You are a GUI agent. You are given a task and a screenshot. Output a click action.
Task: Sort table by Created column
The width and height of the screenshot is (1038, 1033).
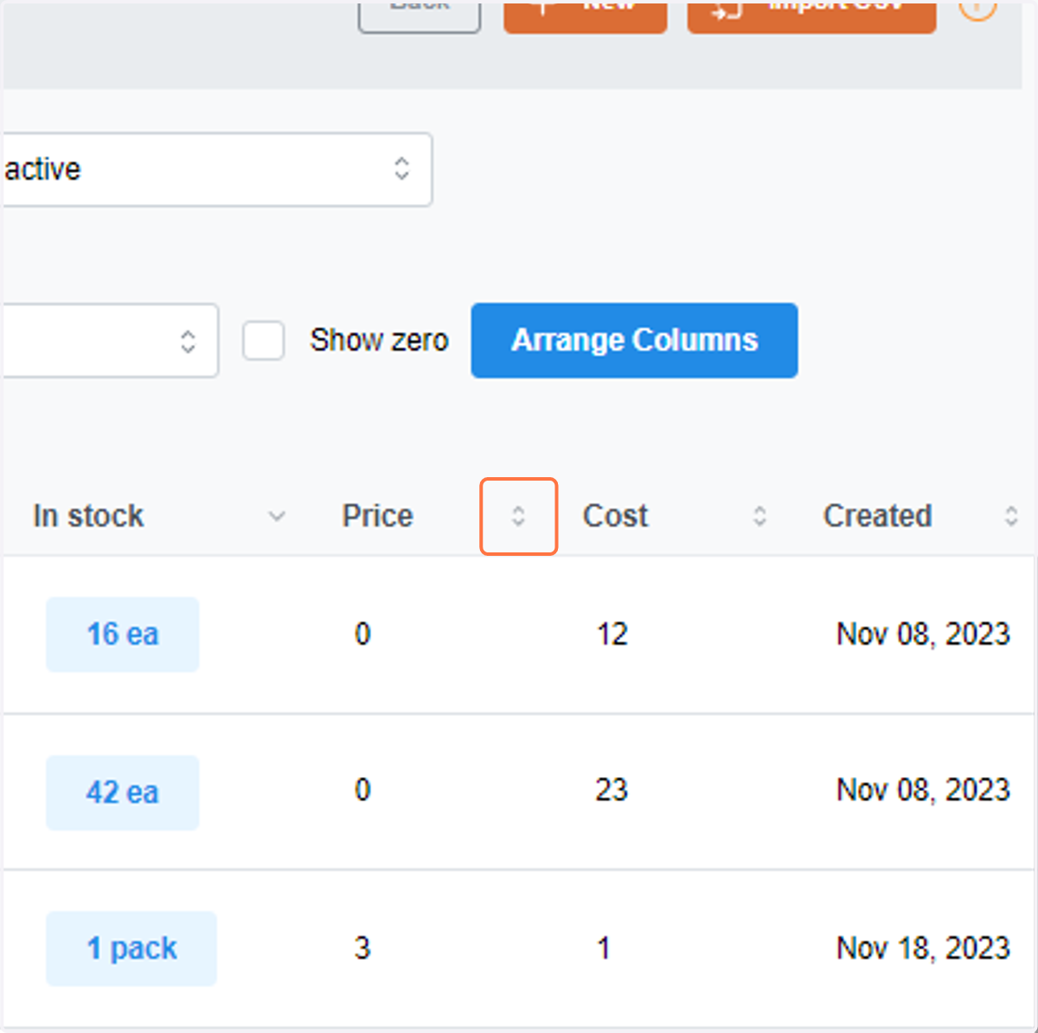click(1010, 516)
